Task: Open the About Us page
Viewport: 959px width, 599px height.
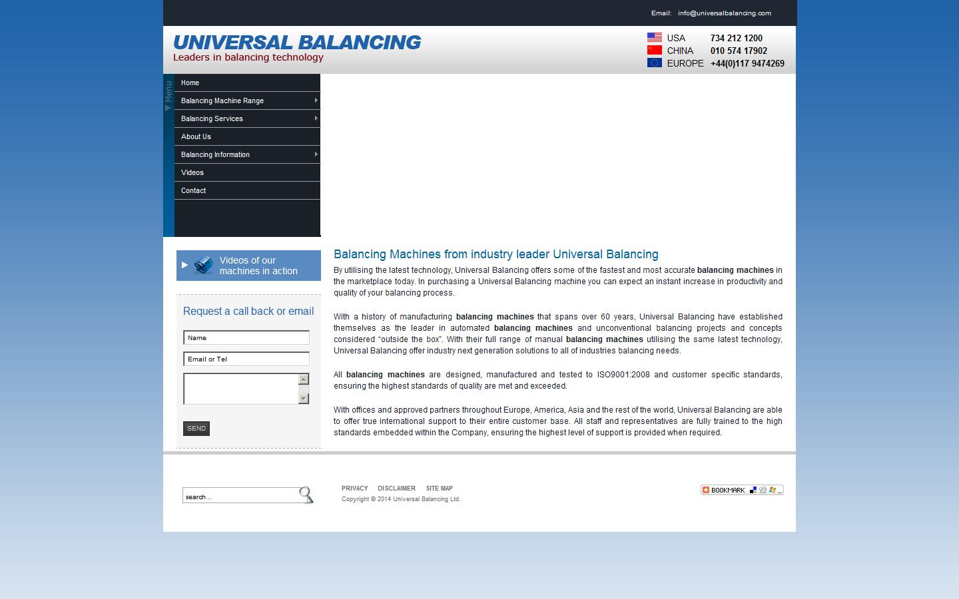Action: tap(195, 136)
